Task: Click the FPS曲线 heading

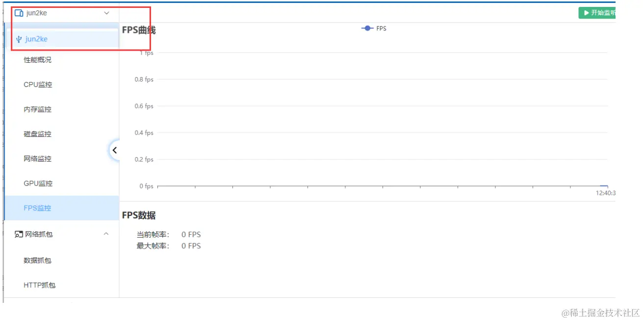Action: 139,30
